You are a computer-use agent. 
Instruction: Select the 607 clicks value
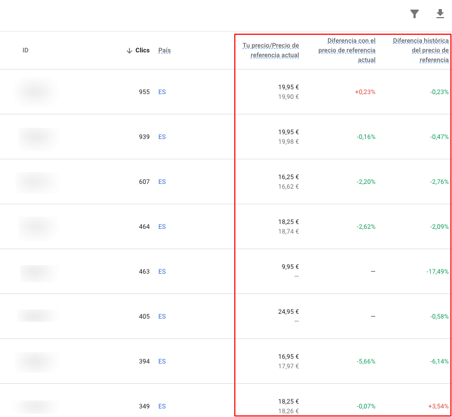point(144,182)
